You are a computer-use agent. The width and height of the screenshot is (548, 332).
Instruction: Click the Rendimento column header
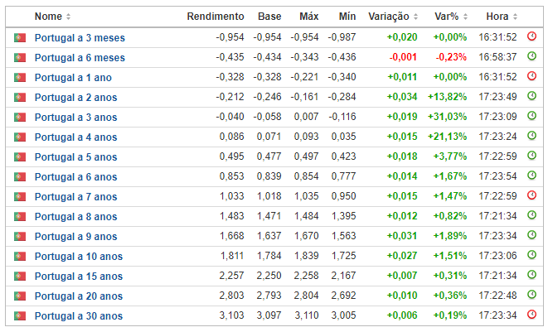tap(216, 17)
